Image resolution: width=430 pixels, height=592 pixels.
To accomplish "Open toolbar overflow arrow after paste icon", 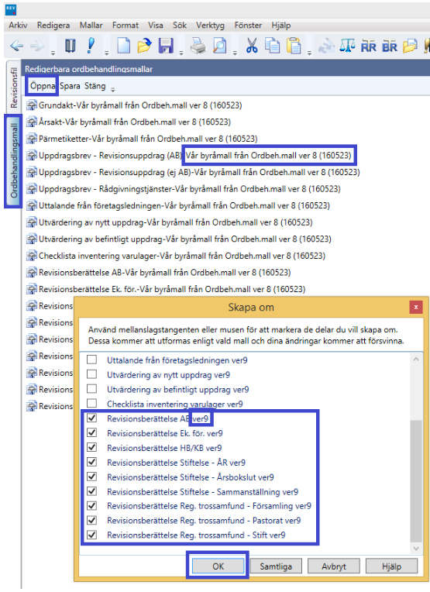I will coord(309,53).
